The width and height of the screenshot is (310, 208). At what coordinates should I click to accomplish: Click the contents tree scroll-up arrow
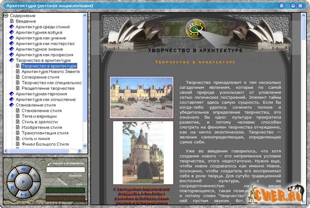point(85,15)
